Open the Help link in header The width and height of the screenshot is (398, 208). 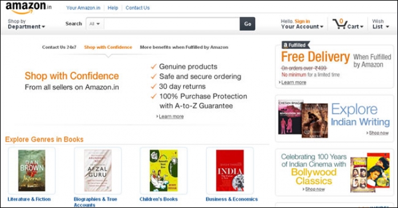(x=113, y=8)
